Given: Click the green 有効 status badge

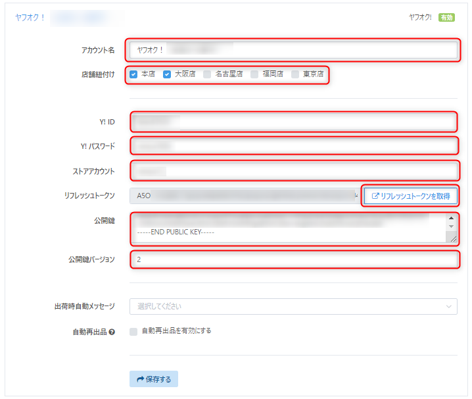Looking at the screenshot, I should [x=446, y=18].
